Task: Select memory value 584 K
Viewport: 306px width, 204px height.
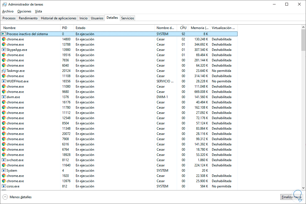Action: [204, 186]
